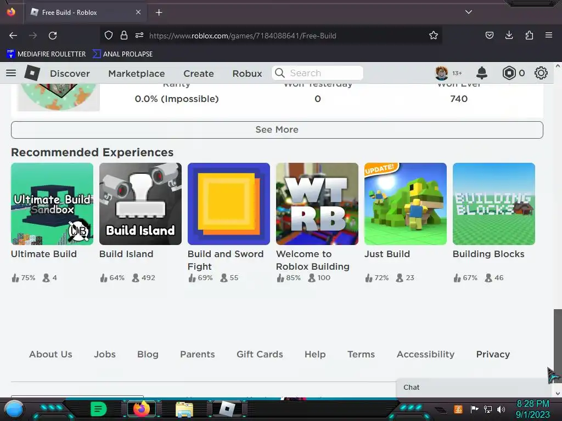This screenshot has height=421, width=562.
Task: Open the notifications bell
Action: point(482,73)
